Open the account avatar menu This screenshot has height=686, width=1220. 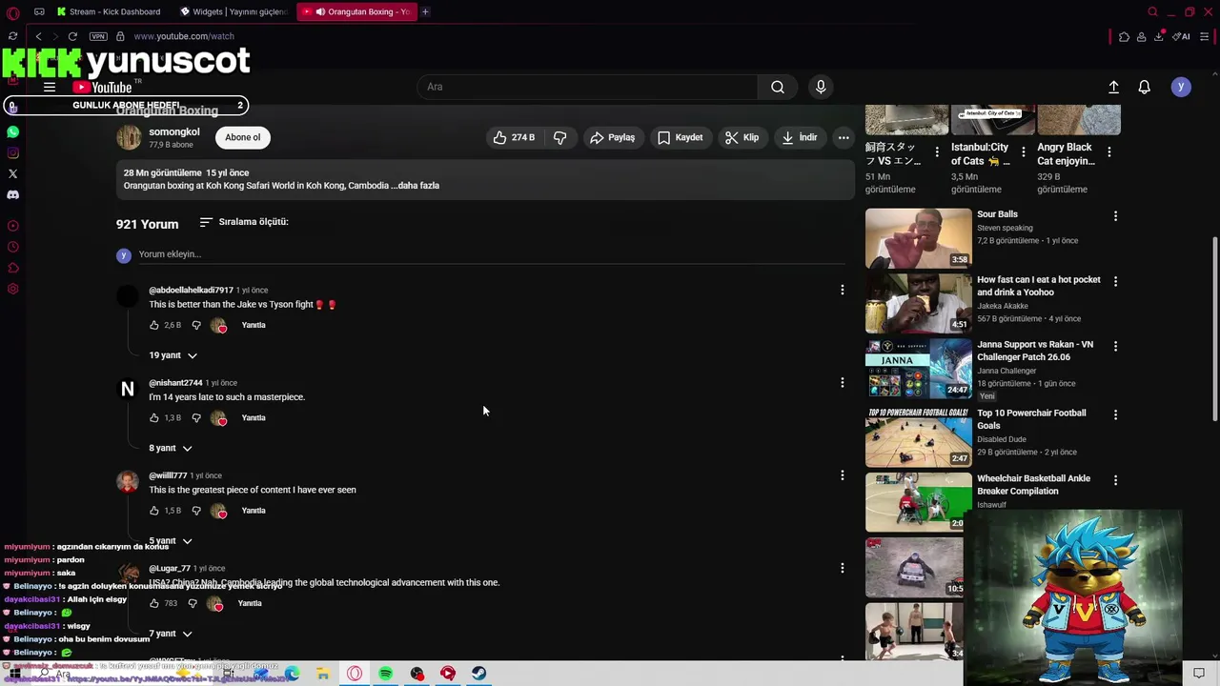point(1181,87)
